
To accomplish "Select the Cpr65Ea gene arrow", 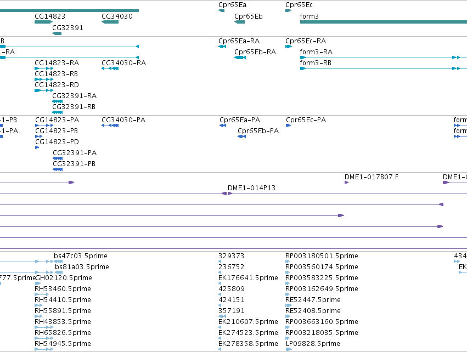I will (x=221, y=10).
